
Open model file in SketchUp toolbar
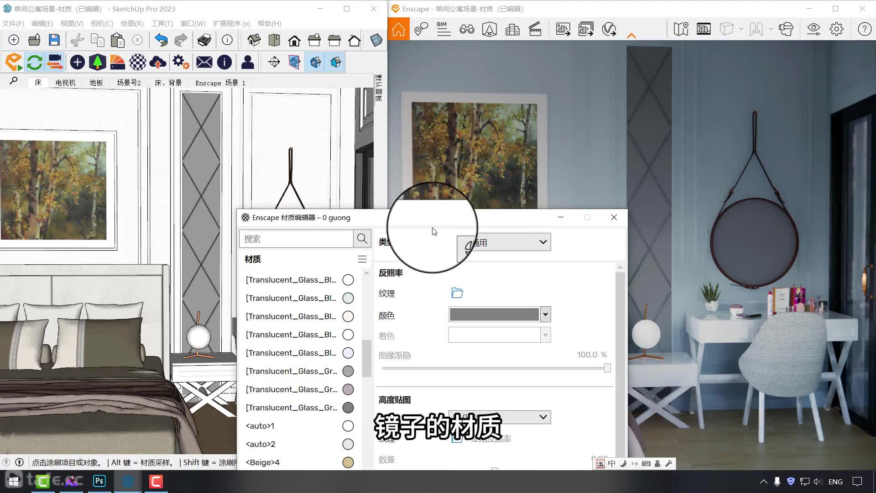point(34,40)
